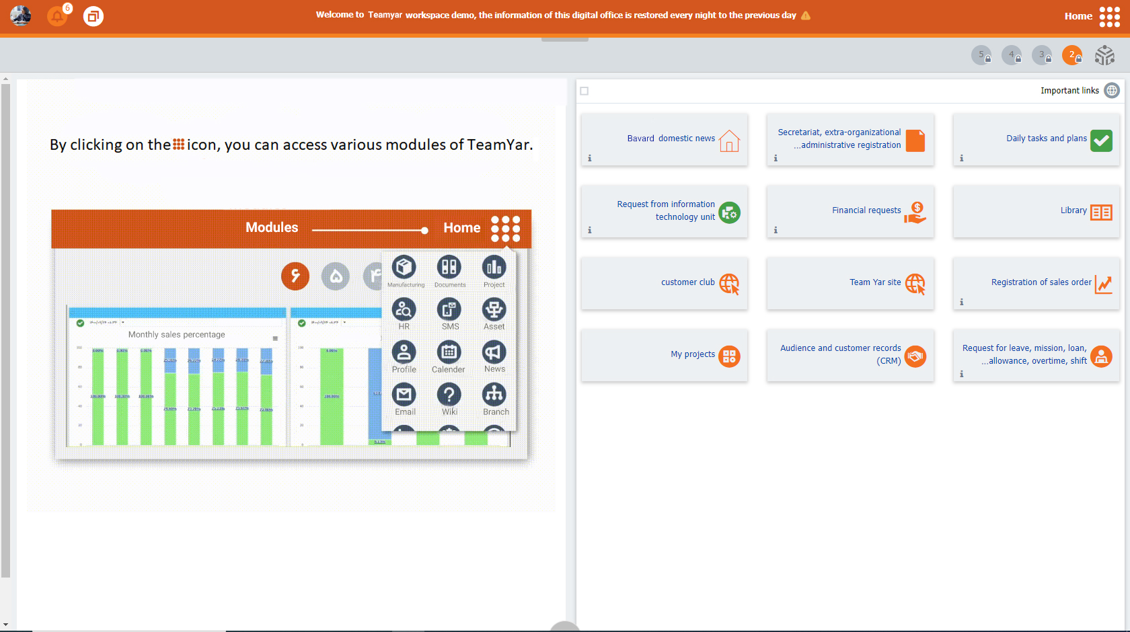This screenshot has width=1130, height=632.
Task: Click the orange document icon for Secretariat
Action: click(915, 141)
